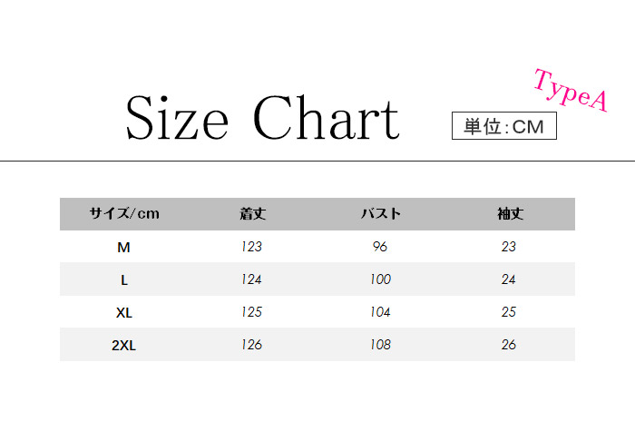
Task: Click the bust value 104
Action: pyautogui.click(x=381, y=312)
